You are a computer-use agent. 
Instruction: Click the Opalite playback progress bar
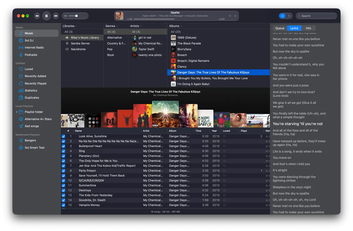click(x=175, y=19)
